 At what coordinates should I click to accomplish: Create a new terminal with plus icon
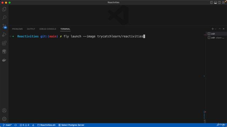(213, 29)
